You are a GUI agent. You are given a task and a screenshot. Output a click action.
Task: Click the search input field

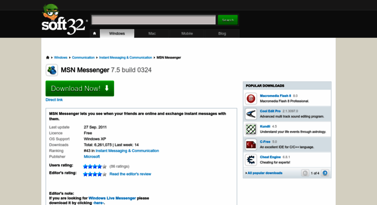pos(153,20)
